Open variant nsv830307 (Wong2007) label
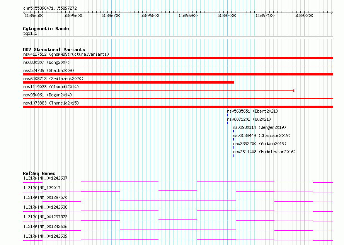The width and height of the screenshot is (344, 245). pyautogui.click(x=46, y=62)
